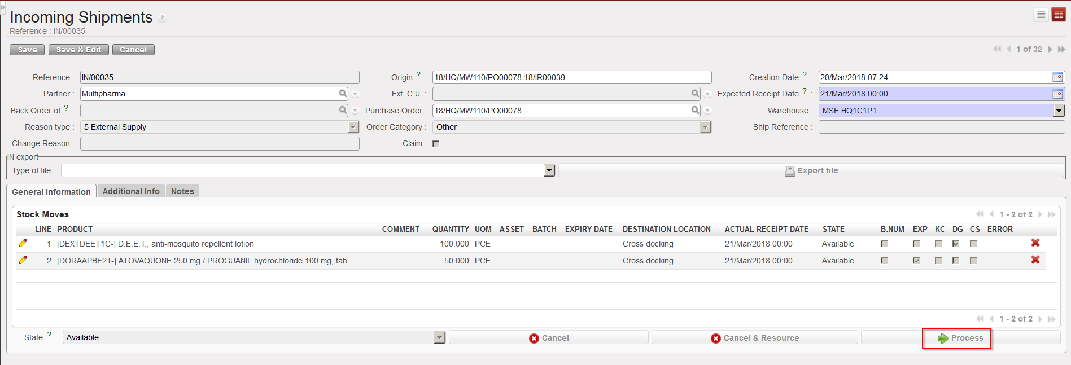Open the Purchase Order search magnifier

[x=695, y=111]
